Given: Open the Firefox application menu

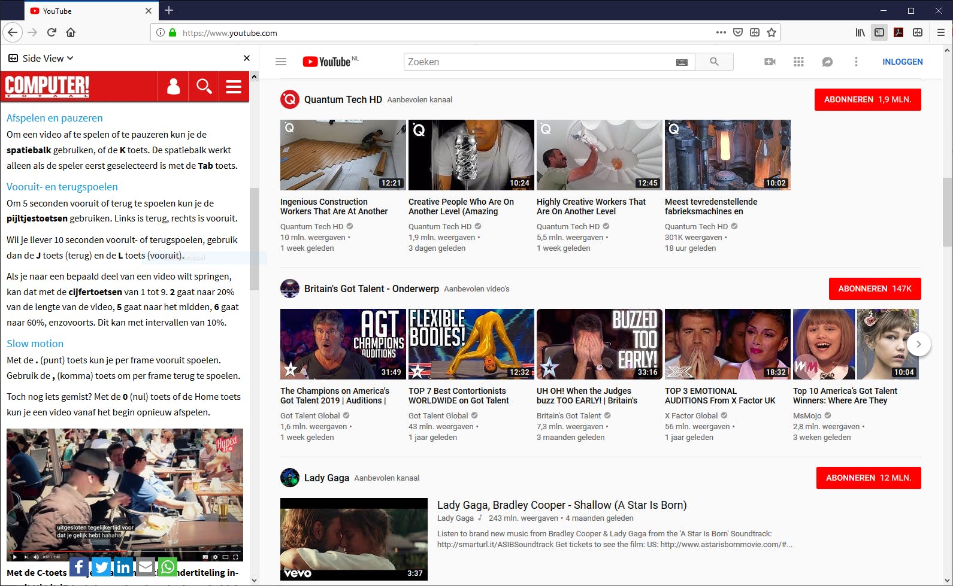Looking at the screenshot, I should (x=940, y=33).
